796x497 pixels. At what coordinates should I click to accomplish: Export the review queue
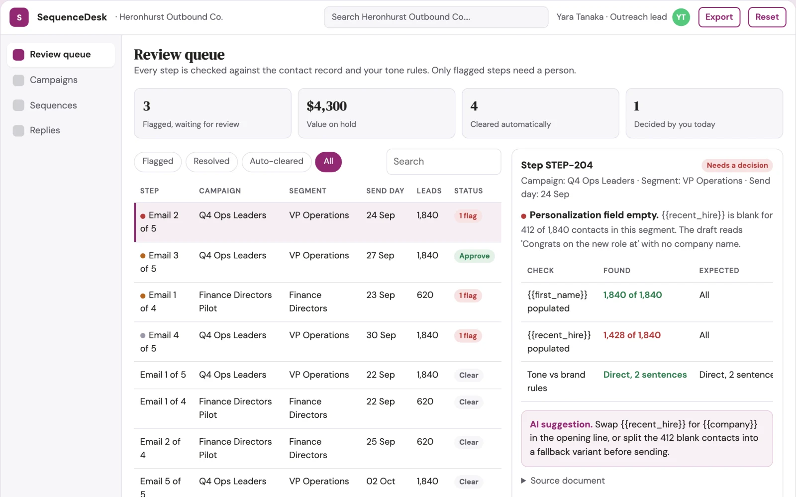(x=719, y=17)
